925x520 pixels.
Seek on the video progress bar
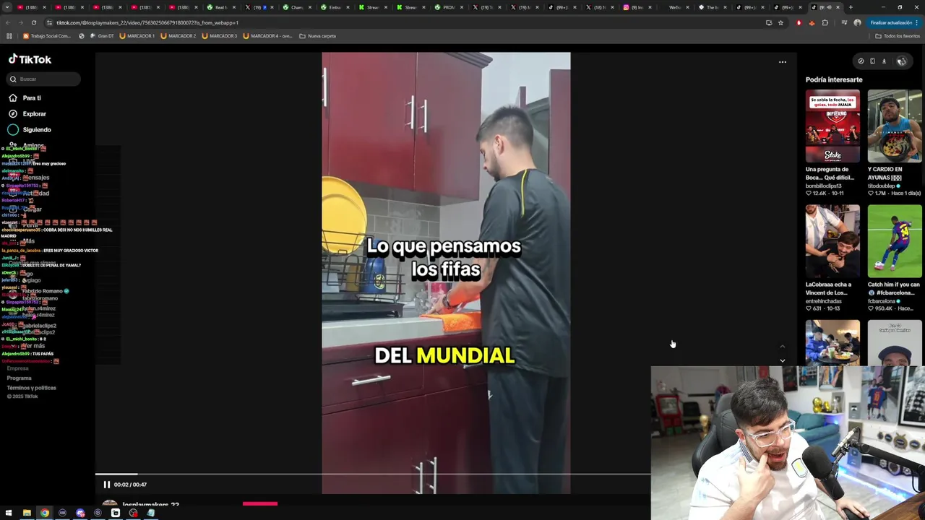coord(373,474)
